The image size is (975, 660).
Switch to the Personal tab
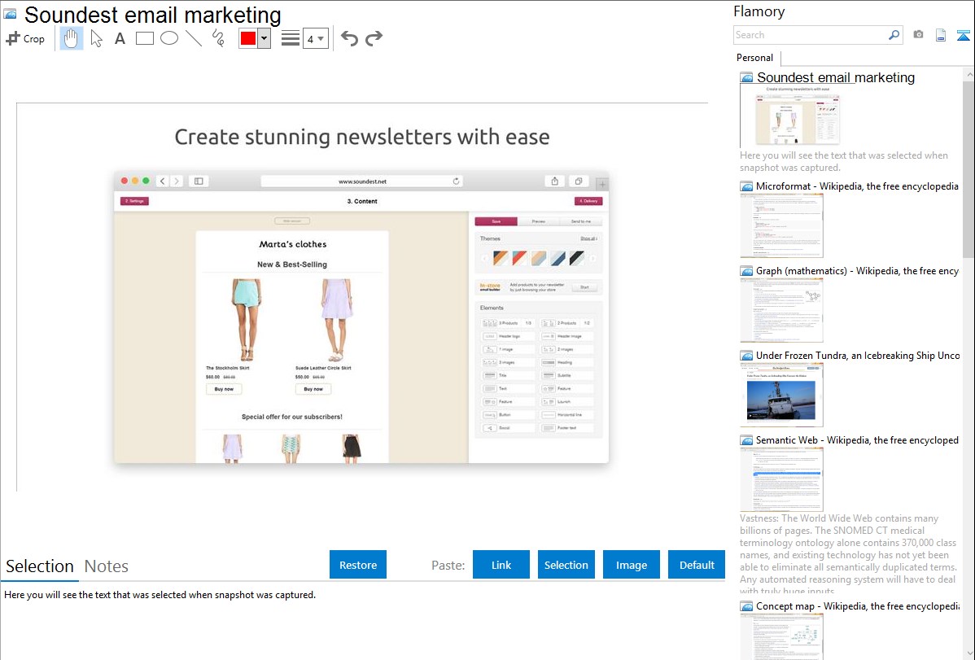[x=755, y=58]
